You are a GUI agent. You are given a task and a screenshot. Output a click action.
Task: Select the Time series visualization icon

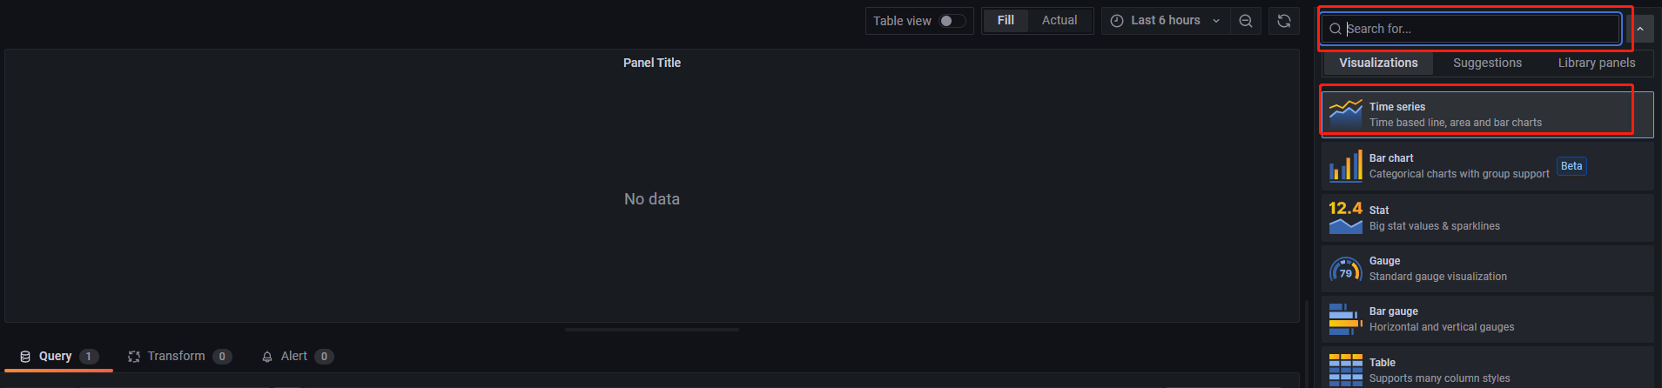pos(1345,114)
